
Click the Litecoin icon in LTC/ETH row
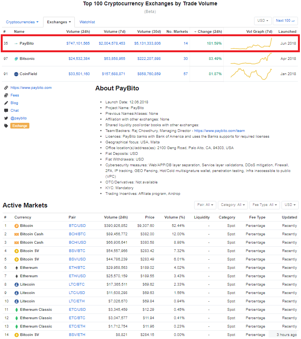coord(16,301)
